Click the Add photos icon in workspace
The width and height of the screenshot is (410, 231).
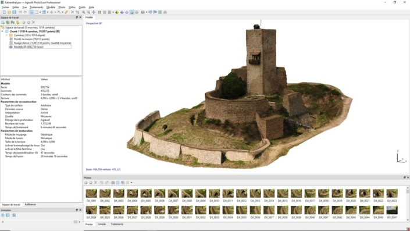[8, 22]
